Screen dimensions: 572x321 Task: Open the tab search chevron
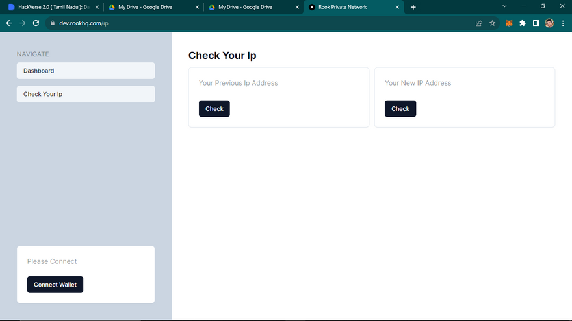pos(504,6)
